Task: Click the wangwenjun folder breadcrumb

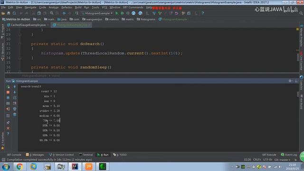Action: (92, 19)
